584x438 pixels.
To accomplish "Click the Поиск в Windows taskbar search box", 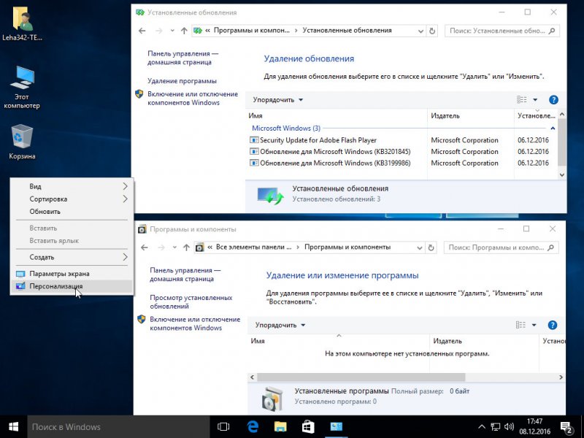I will coord(118,427).
